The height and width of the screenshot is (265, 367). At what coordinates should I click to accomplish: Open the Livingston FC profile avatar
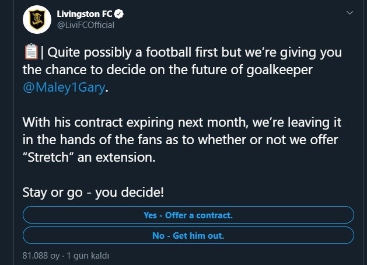pyautogui.click(x=37, y=19)
